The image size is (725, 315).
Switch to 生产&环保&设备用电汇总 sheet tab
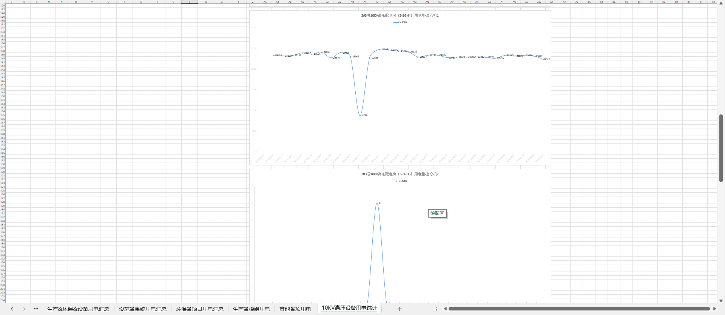(78, 309)
